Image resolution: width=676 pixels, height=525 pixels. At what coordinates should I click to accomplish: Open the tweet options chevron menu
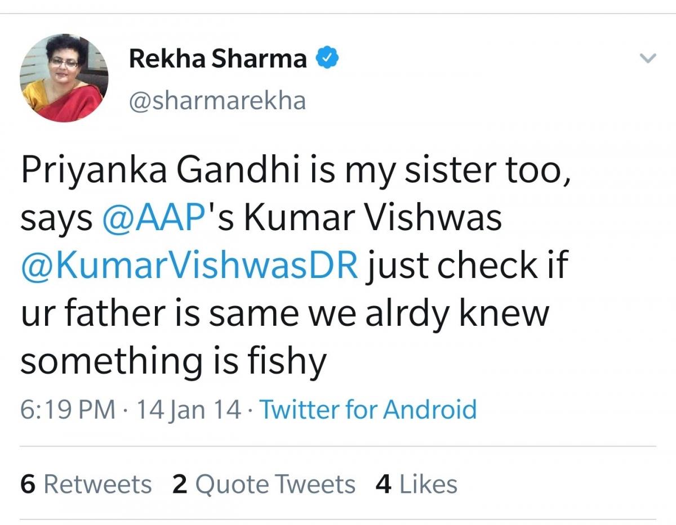649,59
